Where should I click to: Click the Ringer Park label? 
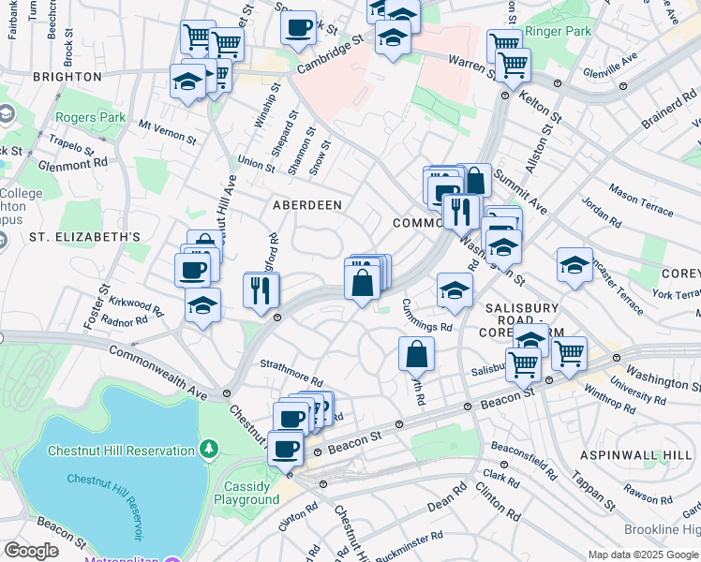[558, 30]
